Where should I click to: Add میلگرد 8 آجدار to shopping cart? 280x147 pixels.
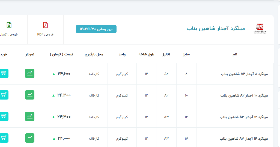pyautogui.click(x=4, y=73)
